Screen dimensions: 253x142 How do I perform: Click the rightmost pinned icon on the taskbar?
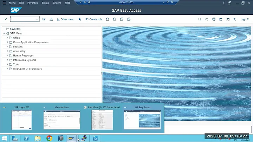click(95, 138)
